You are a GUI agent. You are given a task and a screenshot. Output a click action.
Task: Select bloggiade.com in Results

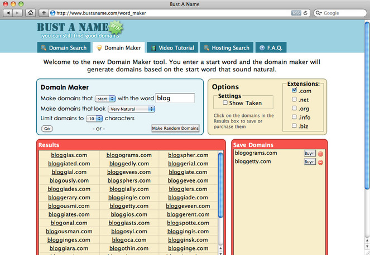pos(188,197)
